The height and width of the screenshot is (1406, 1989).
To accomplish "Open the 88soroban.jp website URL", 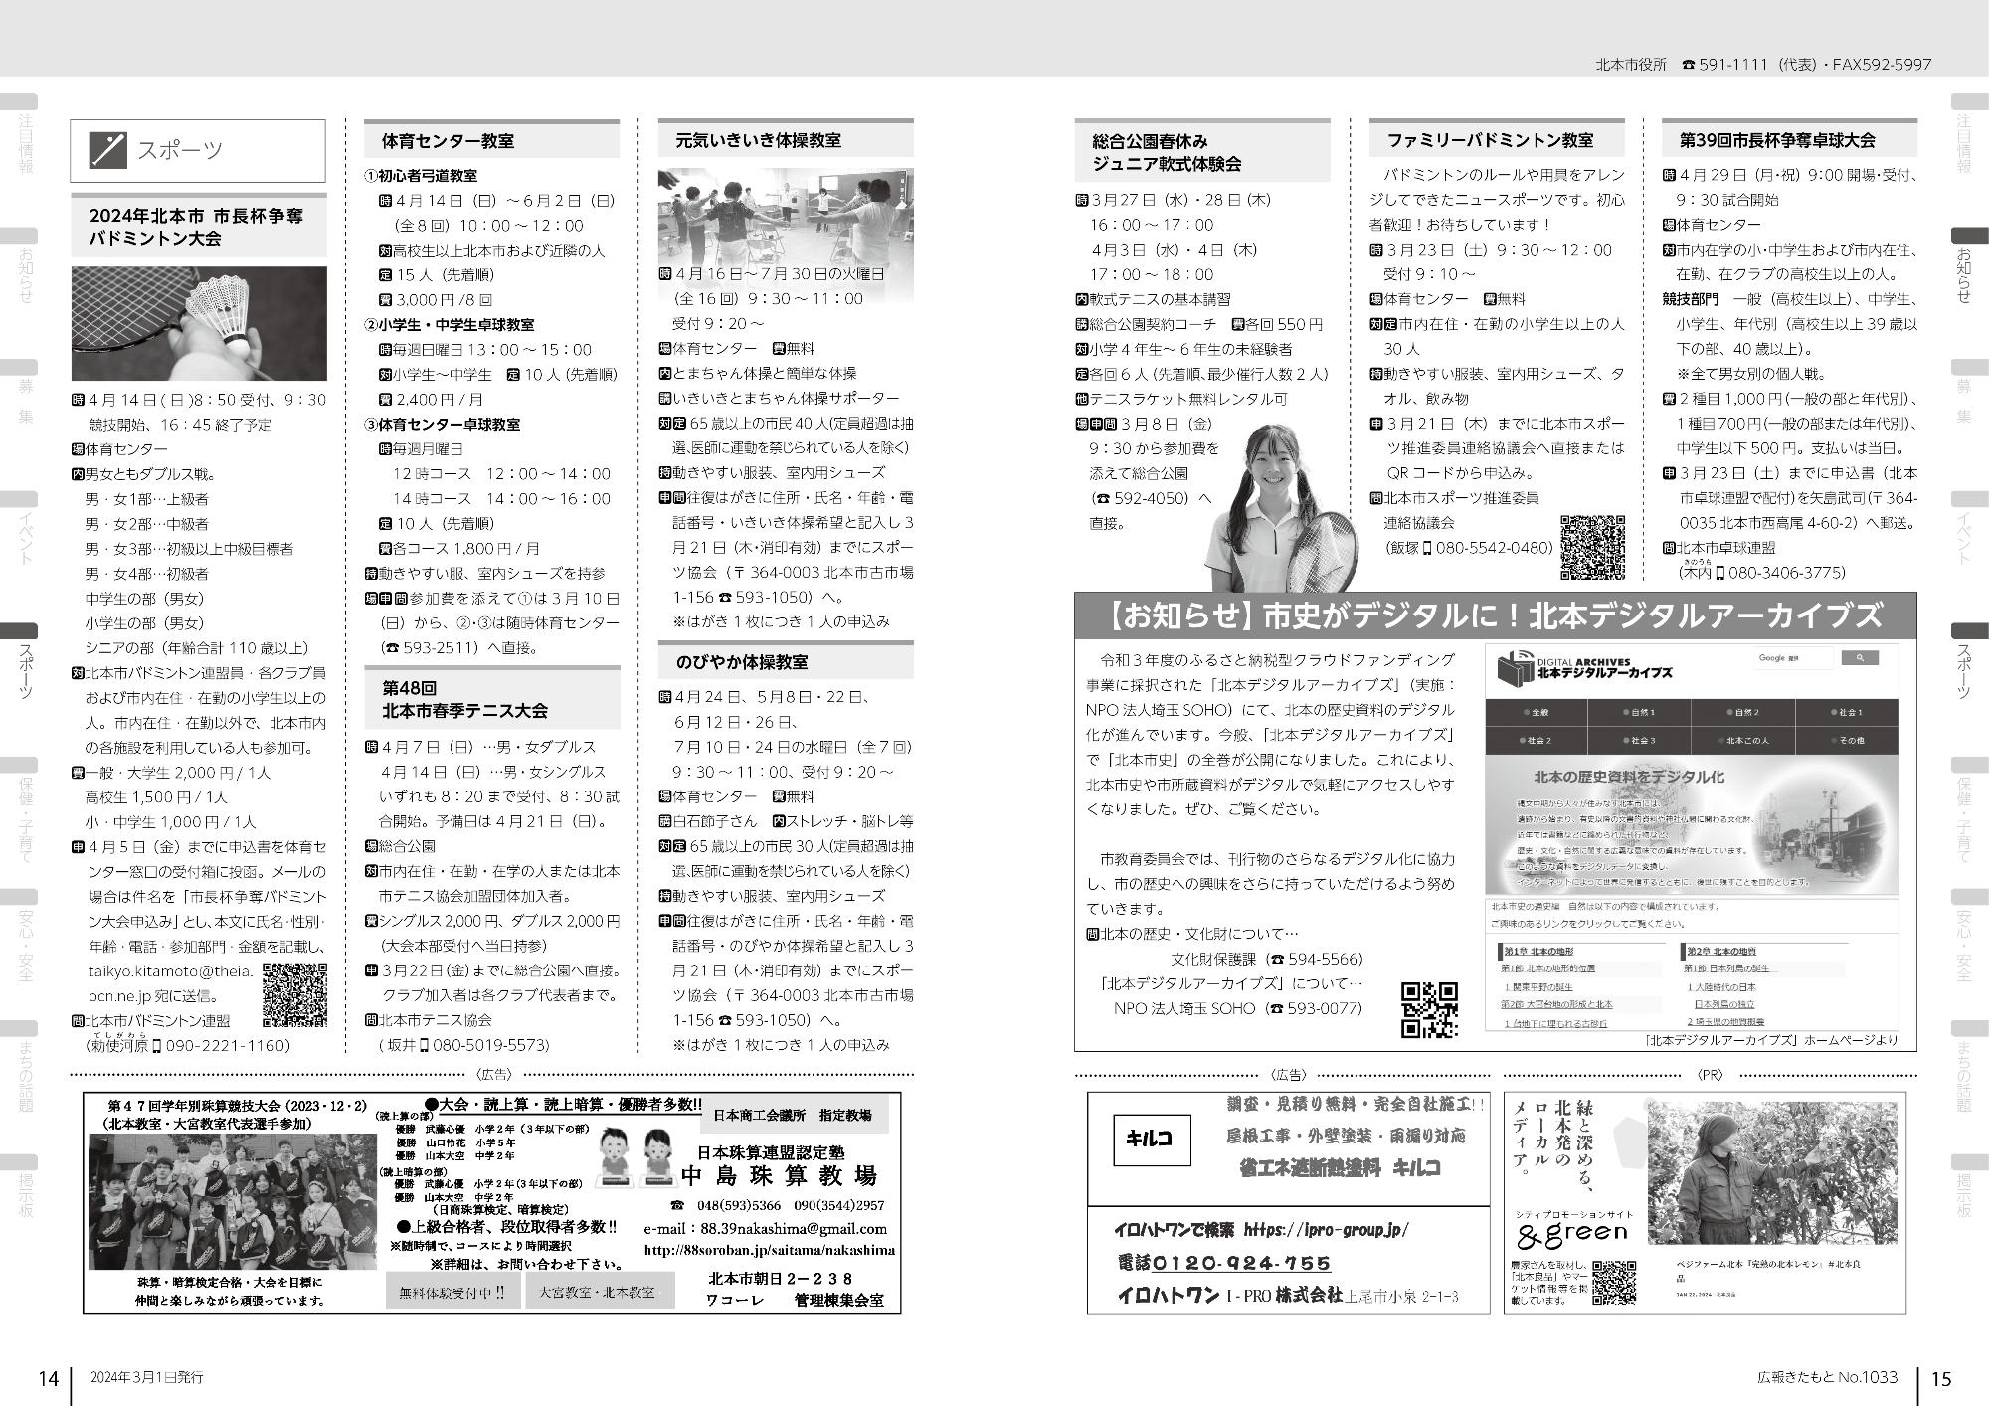I will coord(770,1250).
